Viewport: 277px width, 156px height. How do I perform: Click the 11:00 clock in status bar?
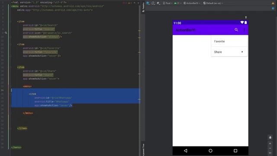click(177, 23)
